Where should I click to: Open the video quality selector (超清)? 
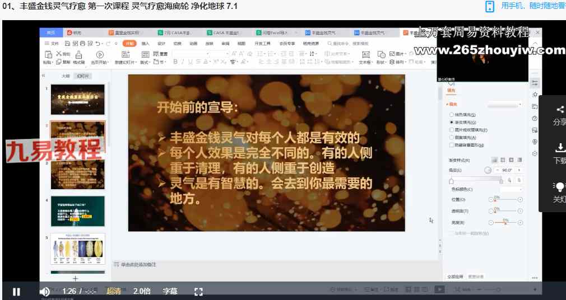point(114,291)
